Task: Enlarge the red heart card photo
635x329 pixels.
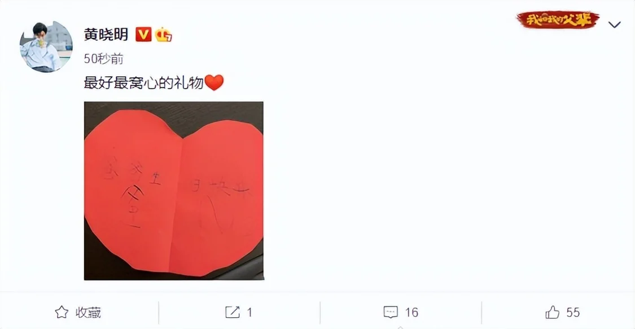Action: click(x=174, y=191)
